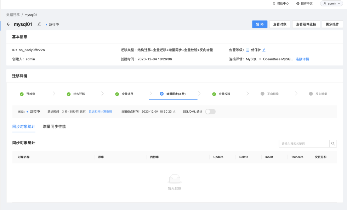Click the 查看组件监控 button

[306, 24]
